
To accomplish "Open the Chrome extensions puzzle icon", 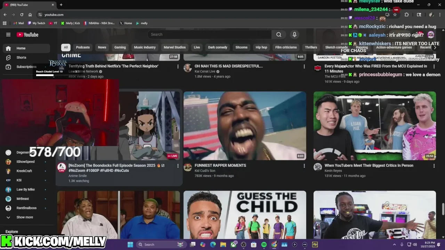I will pyautogui.click(x=407, y=15).
